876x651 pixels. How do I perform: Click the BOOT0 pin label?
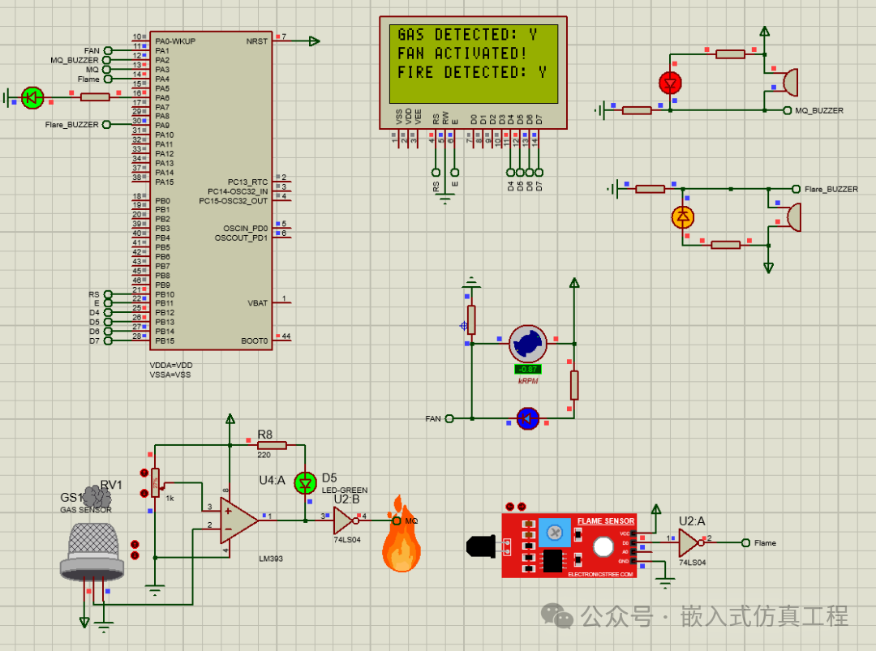click(x=254, y=340)
